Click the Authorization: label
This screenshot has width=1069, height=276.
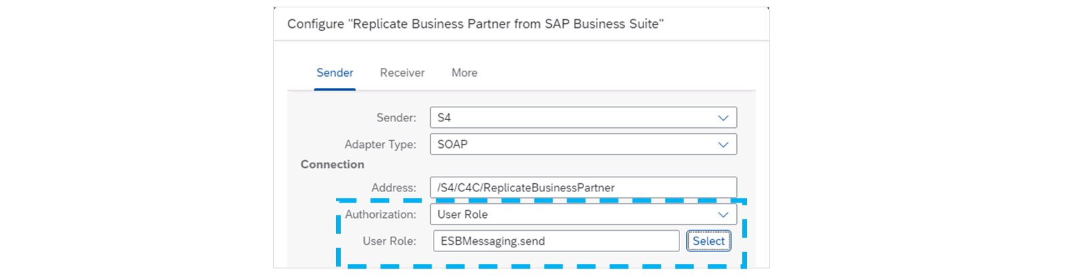(380, 215)
